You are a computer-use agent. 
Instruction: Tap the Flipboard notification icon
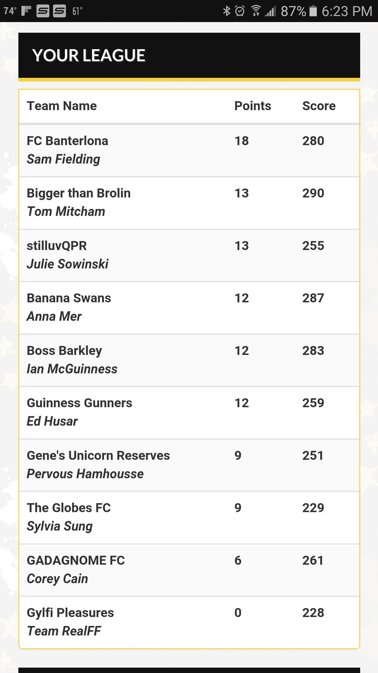[26, 11]
